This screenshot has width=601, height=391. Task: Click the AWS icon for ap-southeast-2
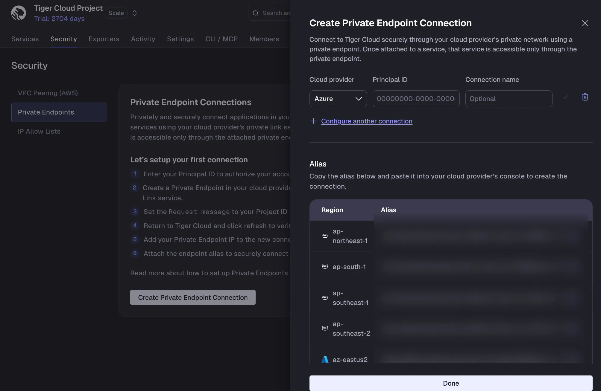[x=325, y=329]
